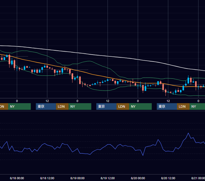Click the 東京 session block around 8/20 12:00
The height and width of the screenshot is (181, 205).
coord(167,106)
